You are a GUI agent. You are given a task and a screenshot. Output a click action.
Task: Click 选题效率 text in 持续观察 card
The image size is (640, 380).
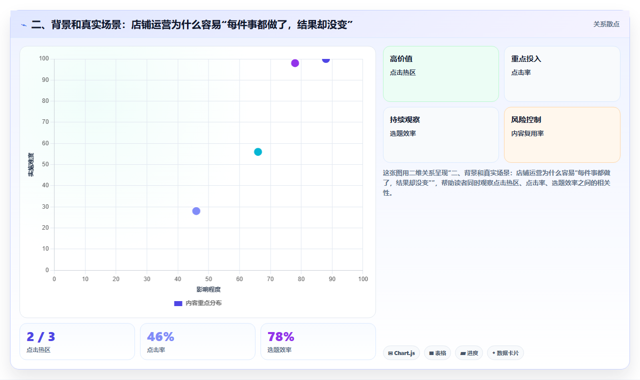[x=403, y=133]
